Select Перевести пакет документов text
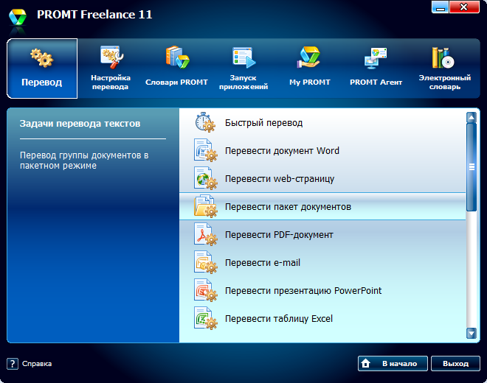This screenshot has width=487, height=383. point(288,207)
